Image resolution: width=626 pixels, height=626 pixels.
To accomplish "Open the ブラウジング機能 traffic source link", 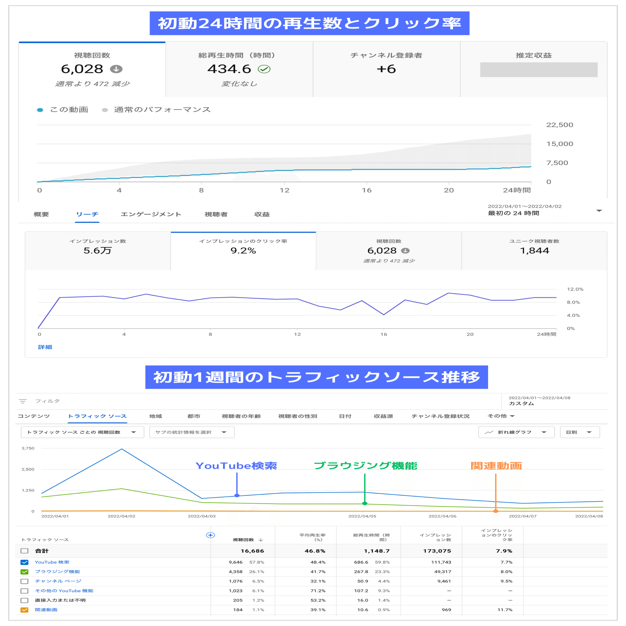I will click(x=57, y=572).
